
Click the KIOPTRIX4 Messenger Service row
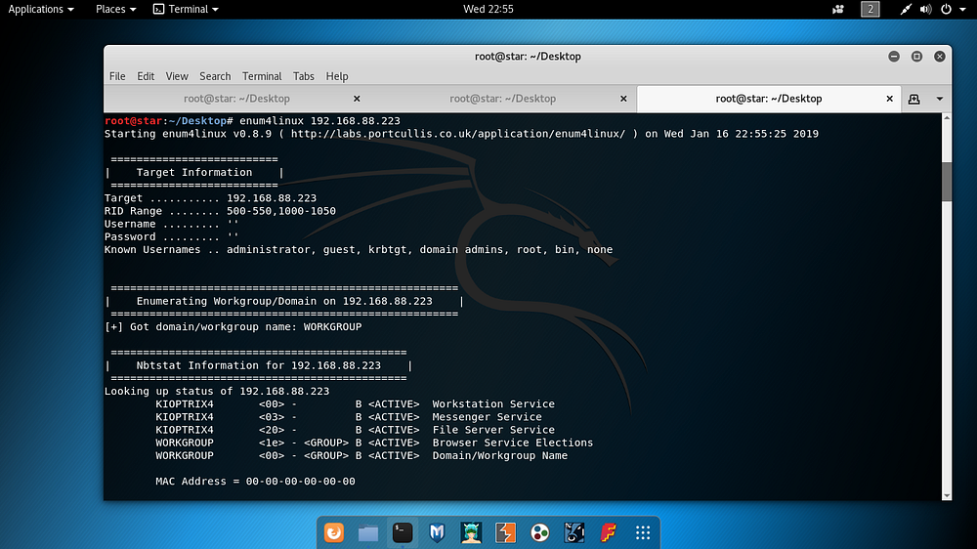tap(349, 417)
